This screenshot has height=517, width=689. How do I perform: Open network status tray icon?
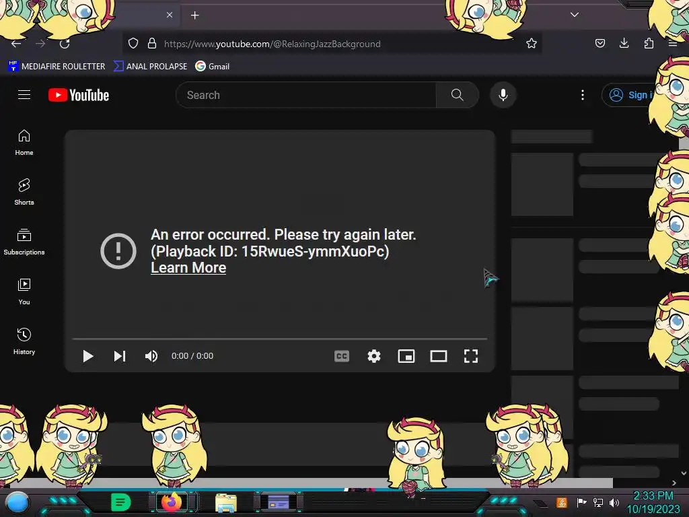pos(597,502)
